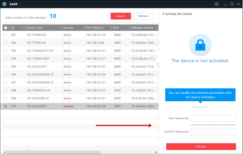Click the scrollbar's right arrow
This screenshot has width=243, height=155.
(156, 152)
